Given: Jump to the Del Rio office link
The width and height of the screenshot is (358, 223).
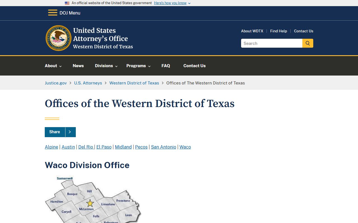Looking at the screenshot, I should pyautogui.click(x=86, y=147).
